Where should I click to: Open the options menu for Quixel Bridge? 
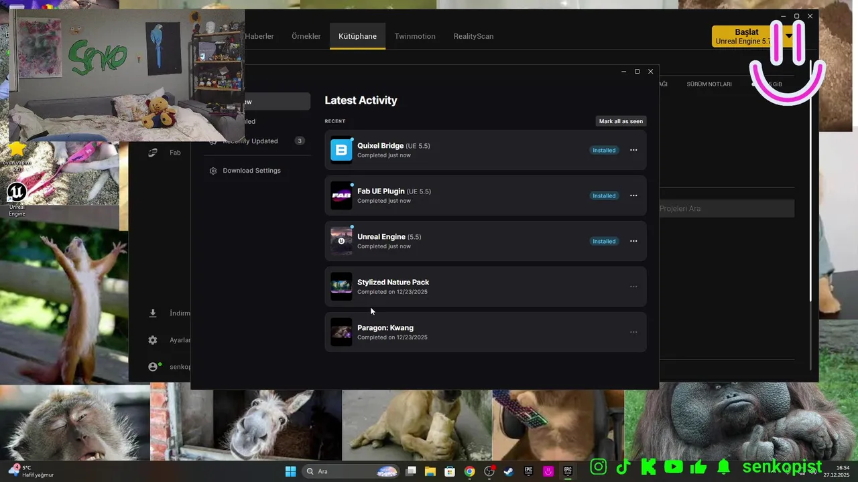633,150
